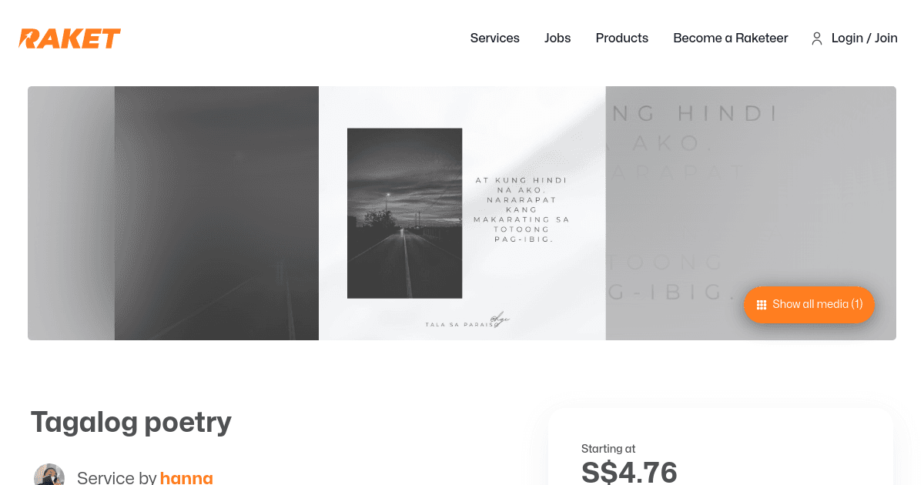
Task: Open the Services menu item
Action: pos(495,38)
